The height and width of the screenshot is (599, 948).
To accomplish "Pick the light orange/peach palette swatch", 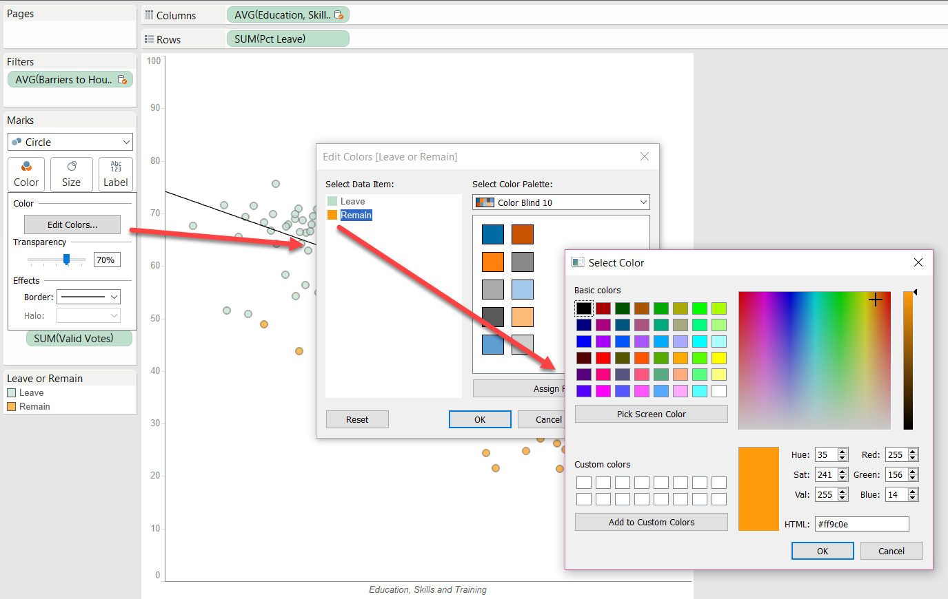I will pyautogui.click(x=523, y=317).
